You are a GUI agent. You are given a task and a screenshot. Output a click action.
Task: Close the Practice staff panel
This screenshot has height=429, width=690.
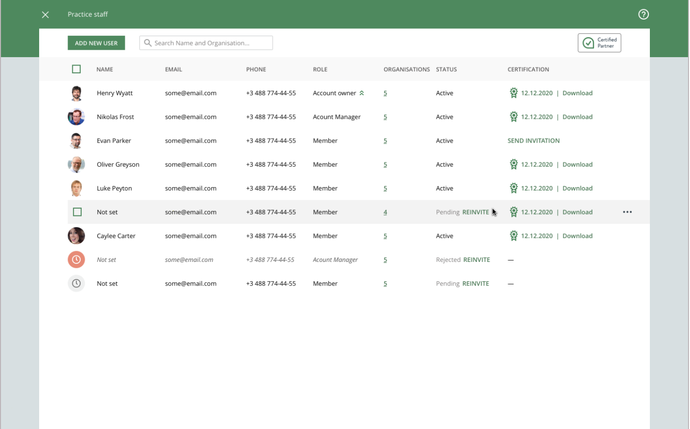[x=46, y=15]
